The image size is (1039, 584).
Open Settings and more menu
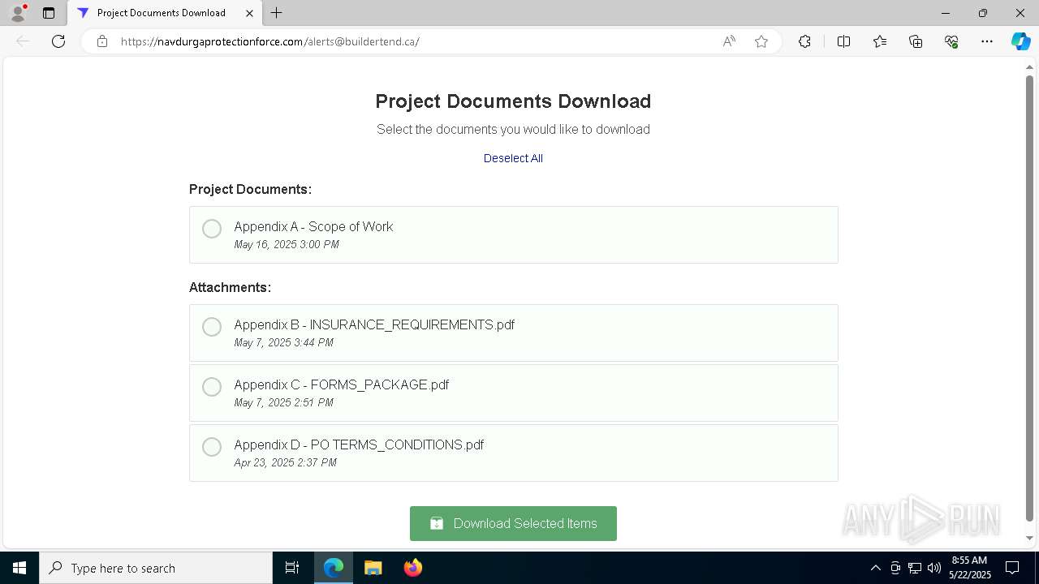coord(987,41)
